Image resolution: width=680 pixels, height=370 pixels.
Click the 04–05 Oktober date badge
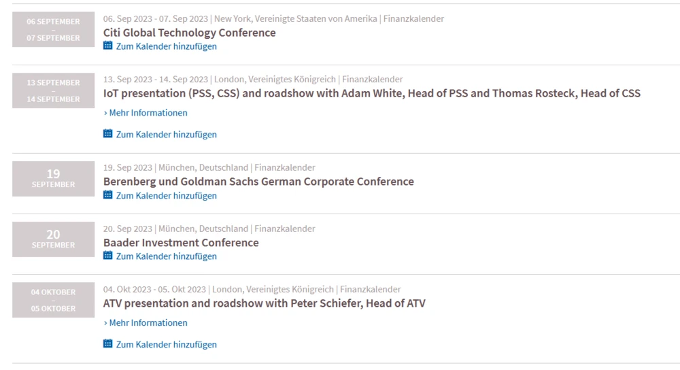(53, 301)
